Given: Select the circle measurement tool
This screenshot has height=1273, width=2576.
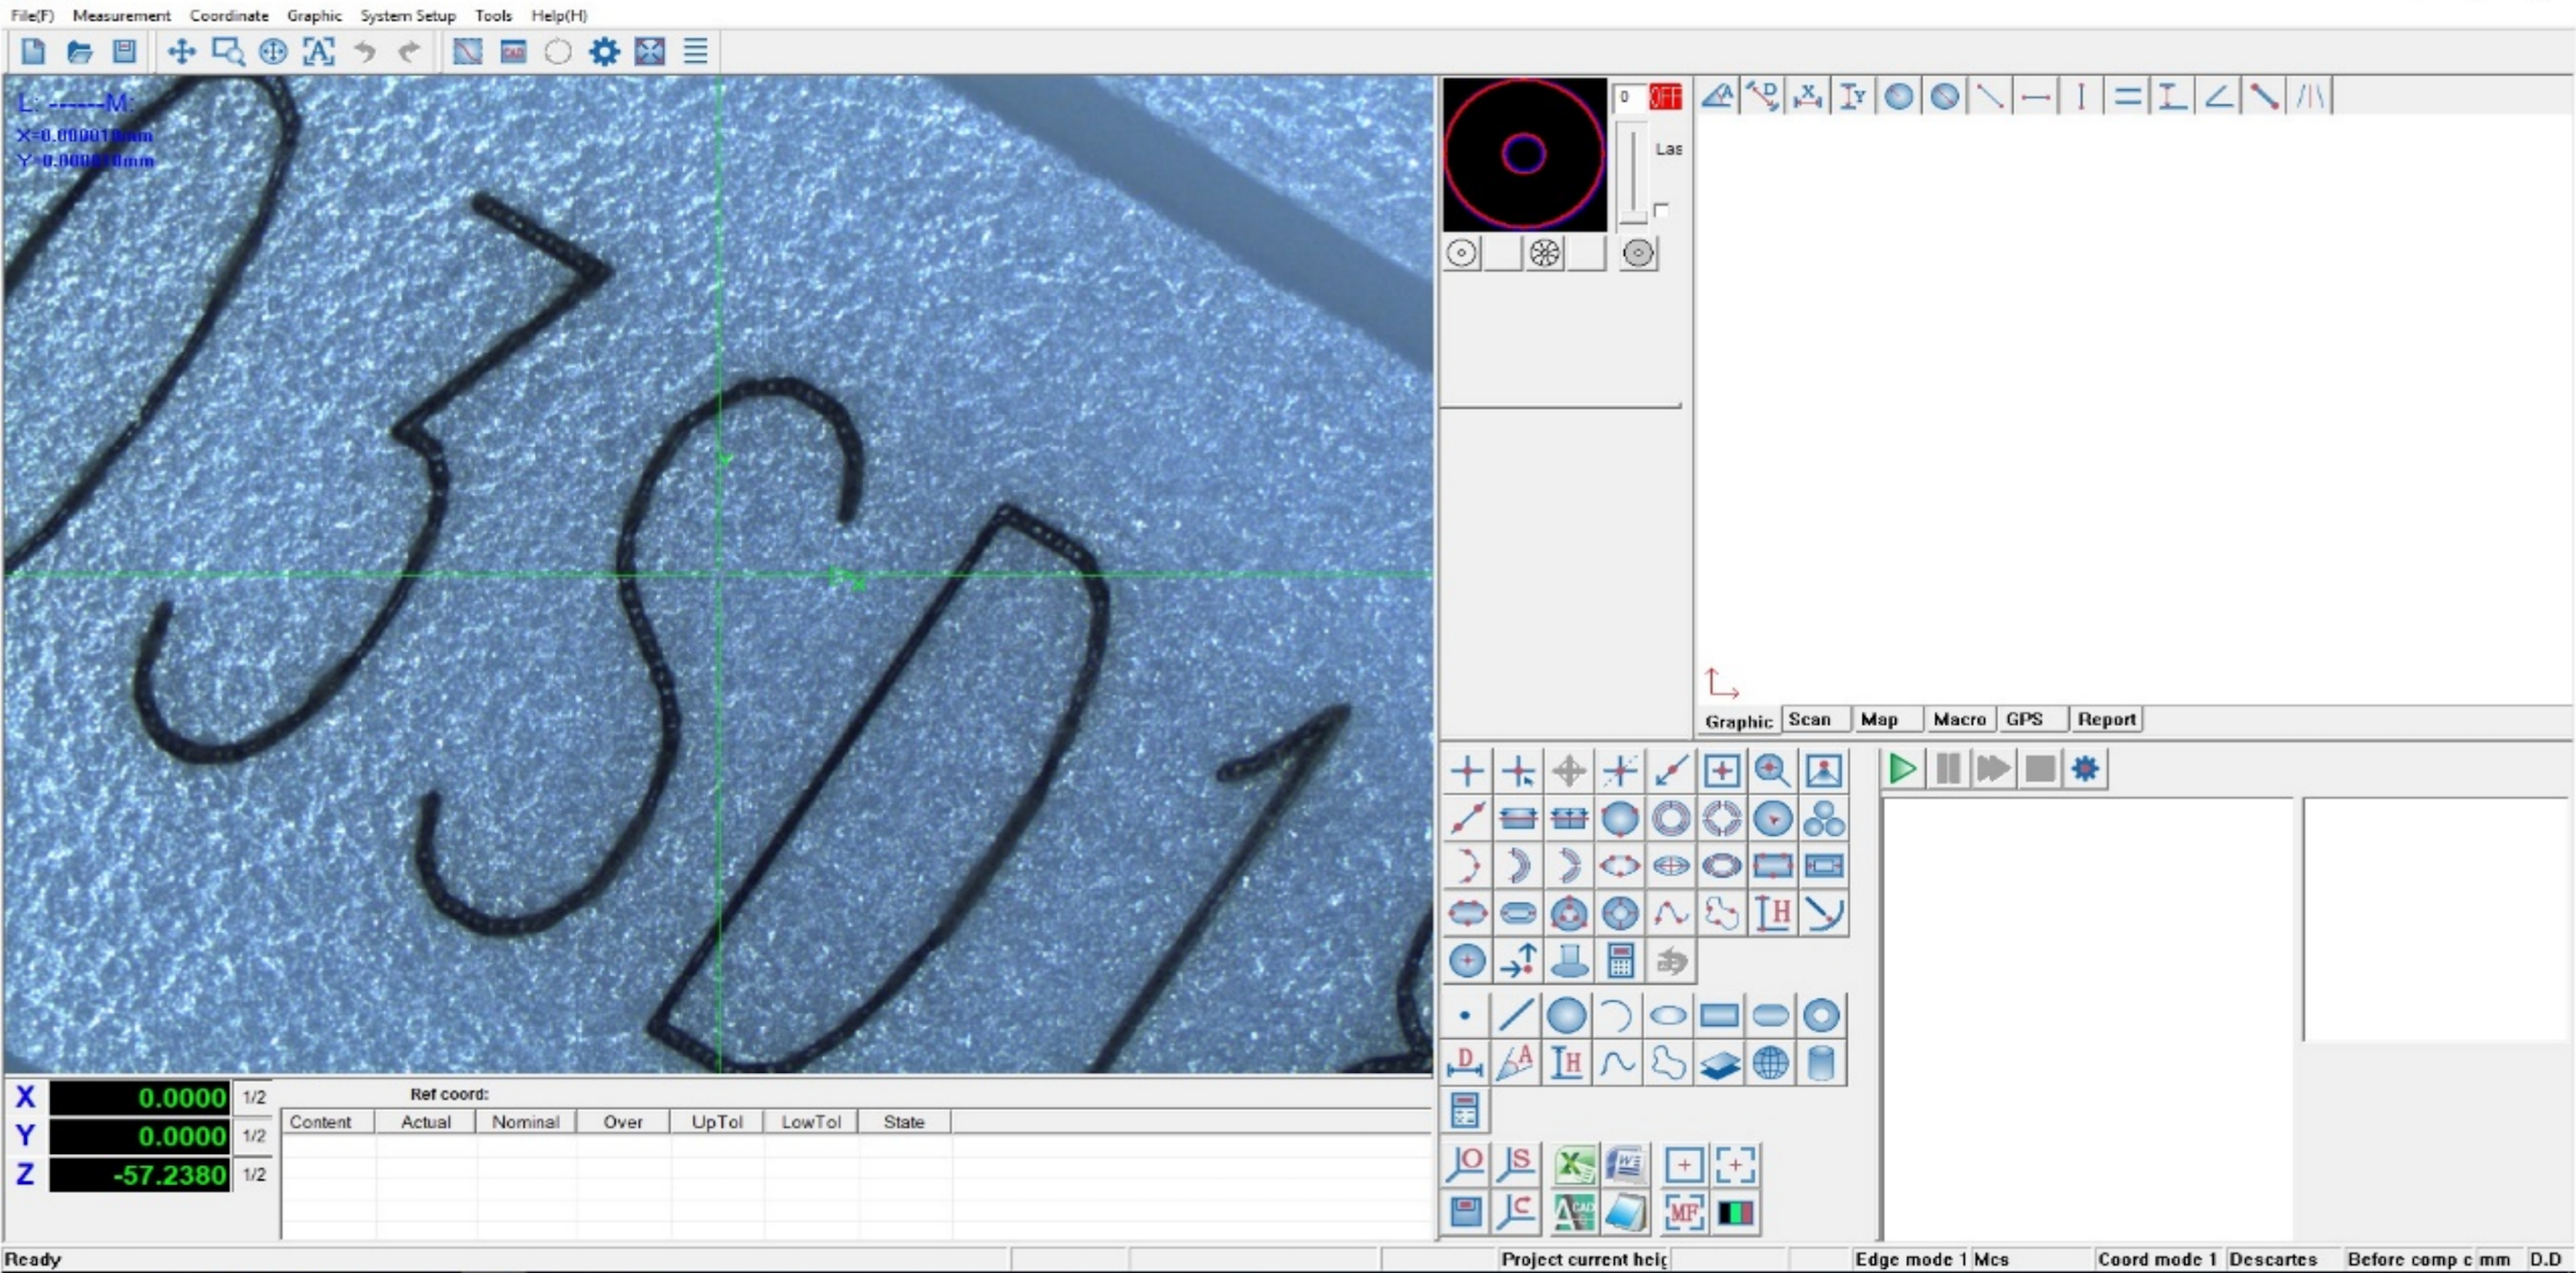Looking at the screenshot, I should click(x=1567, y=1014).
